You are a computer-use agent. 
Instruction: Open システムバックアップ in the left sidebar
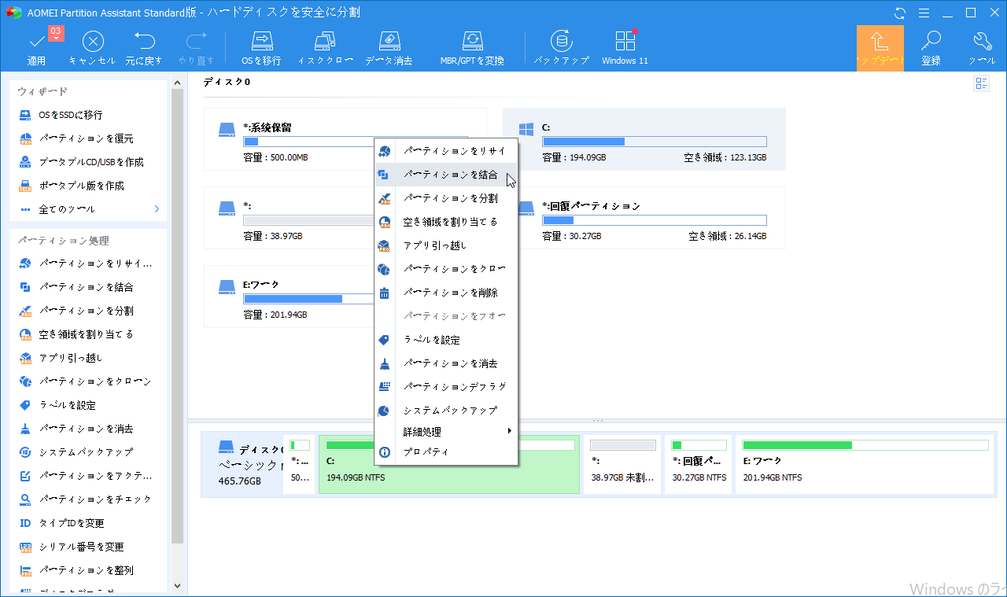87,452
